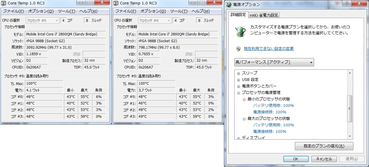Switch to 詳細設定 tab
This screenshot has height=167, width=369.
coord(239,15)
